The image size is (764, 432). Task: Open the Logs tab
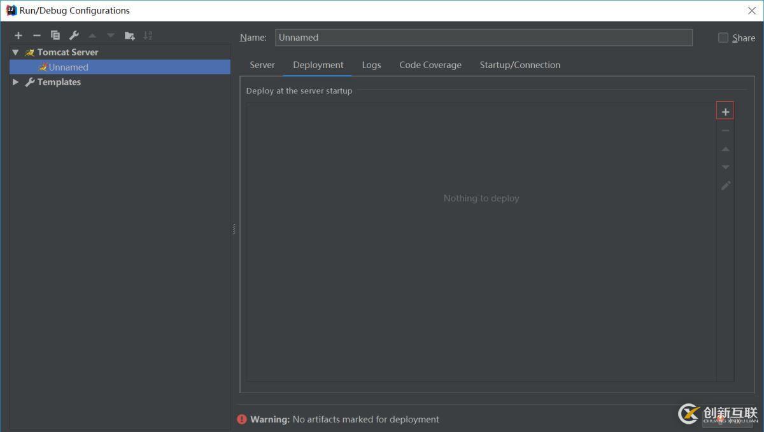pos(371,65)
